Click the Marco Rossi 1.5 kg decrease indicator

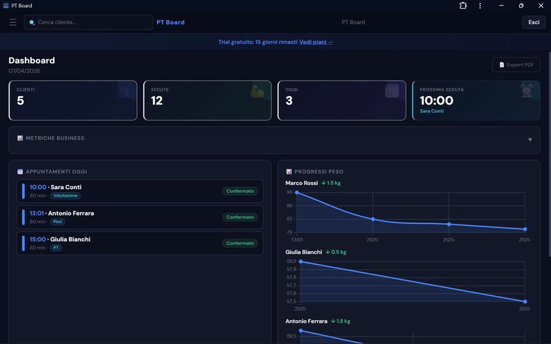[331, 183]
